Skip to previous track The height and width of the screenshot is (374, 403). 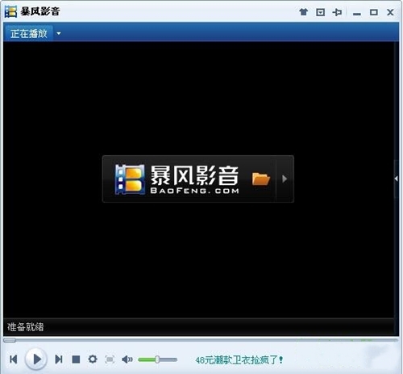14,359
